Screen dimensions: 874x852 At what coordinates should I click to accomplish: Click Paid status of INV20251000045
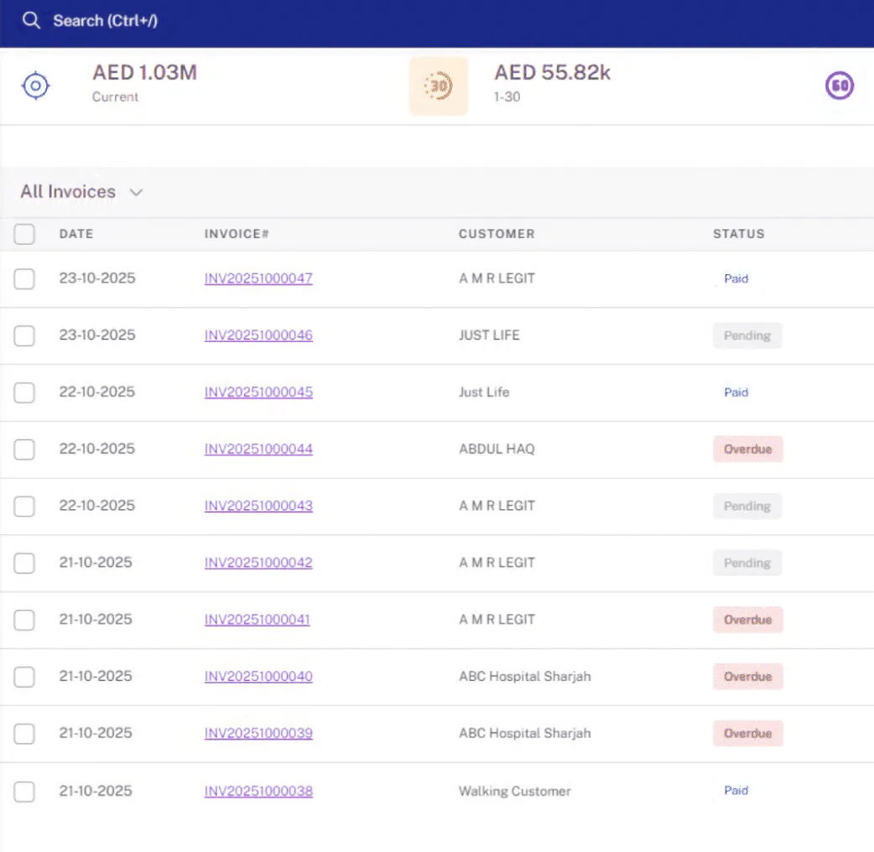click(x=736, y=392)
